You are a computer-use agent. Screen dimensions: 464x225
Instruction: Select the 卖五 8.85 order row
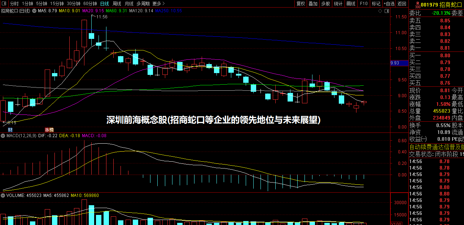[x=436, y=21]
